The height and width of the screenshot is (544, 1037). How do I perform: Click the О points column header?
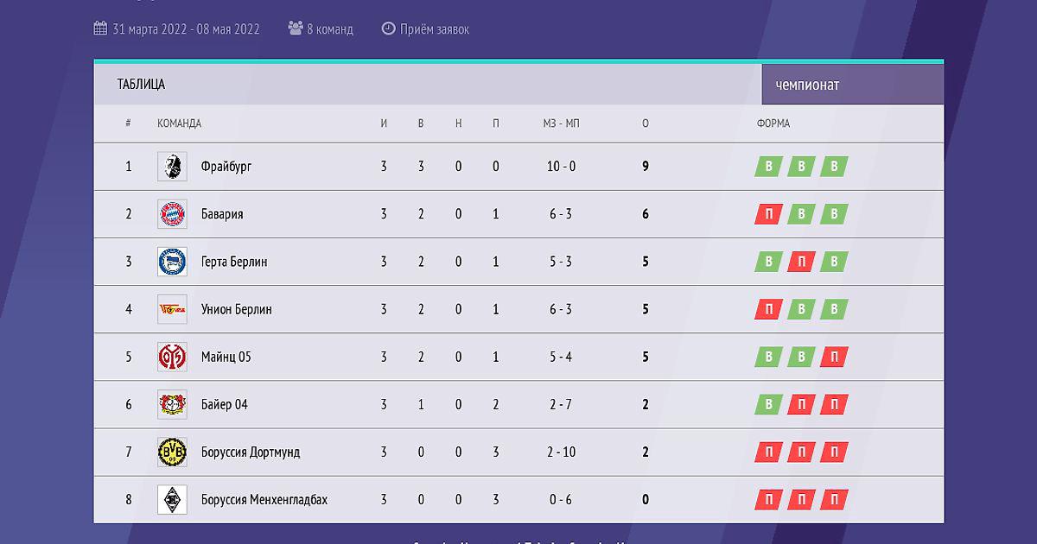pyautogui.click(x=646, y=123)
